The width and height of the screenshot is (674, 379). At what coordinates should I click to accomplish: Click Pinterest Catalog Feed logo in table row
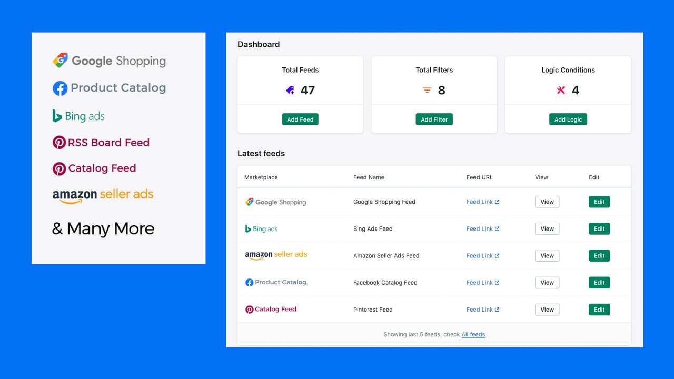(271, 310)
